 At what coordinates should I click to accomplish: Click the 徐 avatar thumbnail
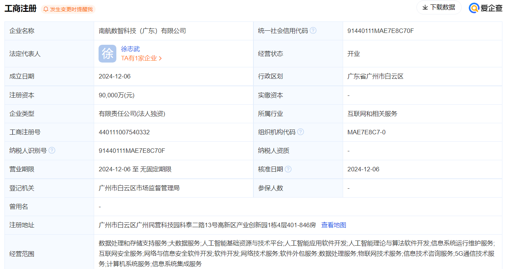[x=107, y=54]
